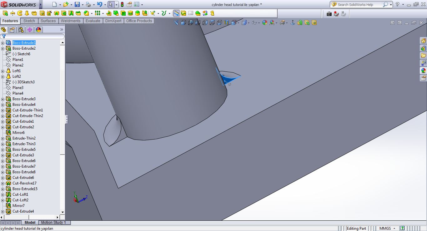Toggle the Instant3D ruler button
The image size is (427, 231).
click(176, 13)
